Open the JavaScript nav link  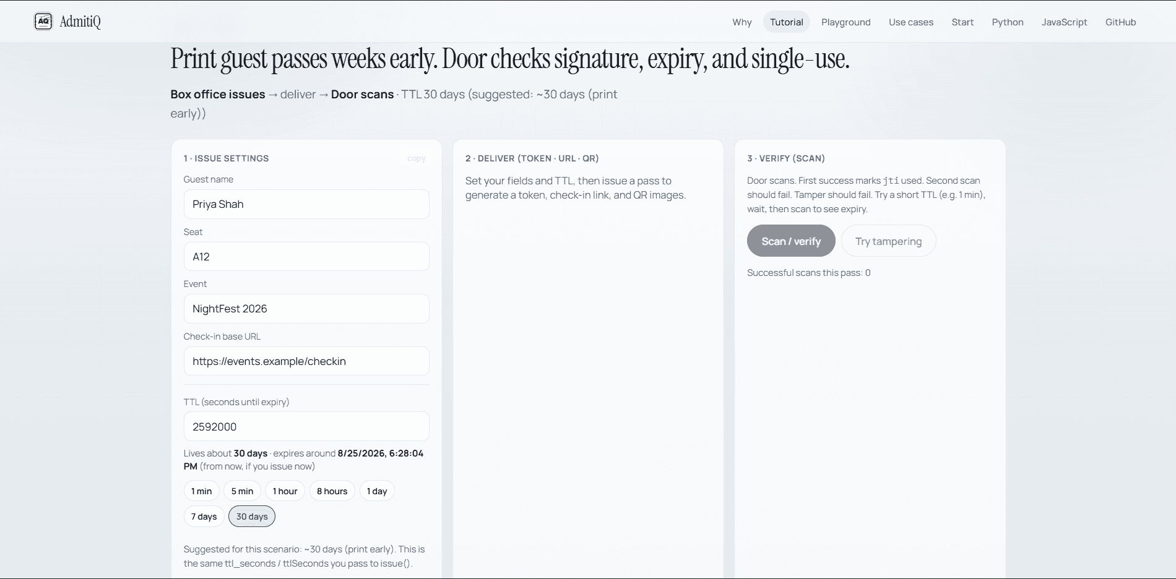pos(1064,22)
